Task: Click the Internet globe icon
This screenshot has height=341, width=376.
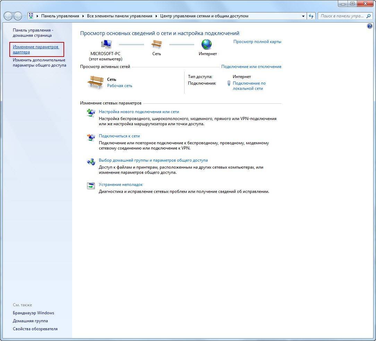Action: [x=206, y=44]
